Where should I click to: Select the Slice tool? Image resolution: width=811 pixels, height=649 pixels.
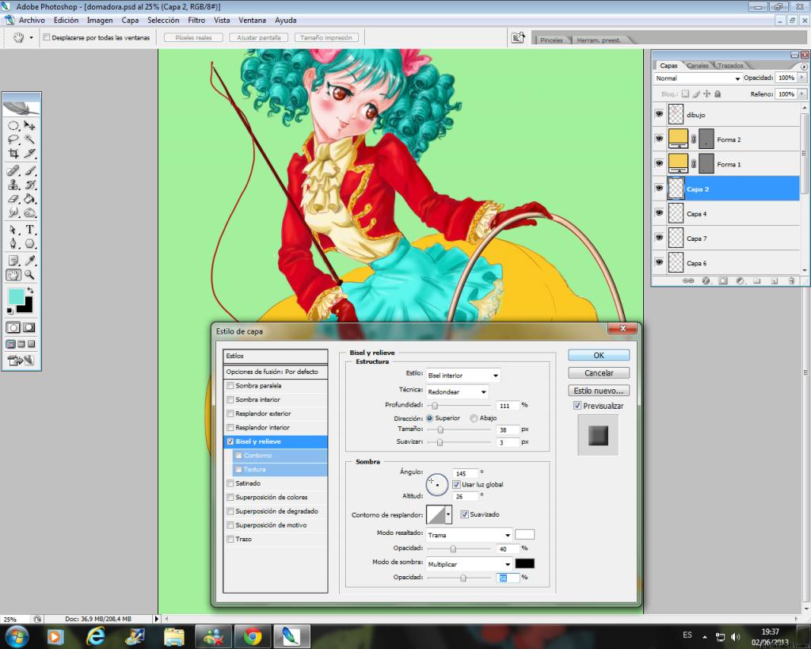tap(29, 154)
